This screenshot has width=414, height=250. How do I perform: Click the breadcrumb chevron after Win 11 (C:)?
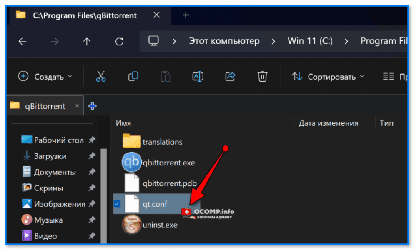coord(346,41)
